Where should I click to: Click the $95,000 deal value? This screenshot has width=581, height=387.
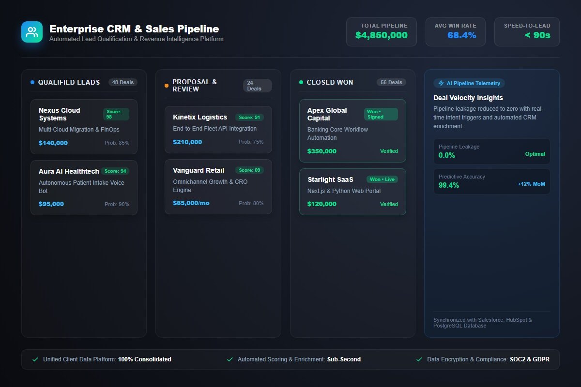coord(51,204)
